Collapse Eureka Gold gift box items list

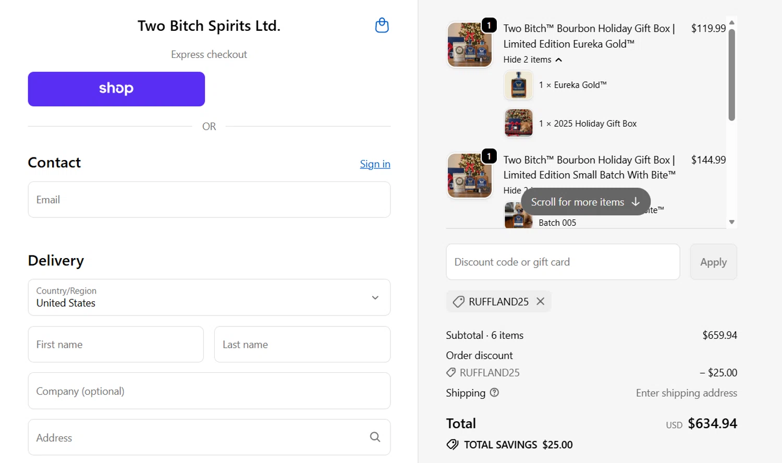point(533,60)
